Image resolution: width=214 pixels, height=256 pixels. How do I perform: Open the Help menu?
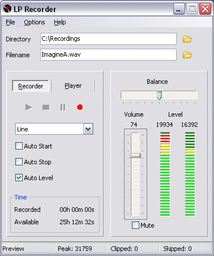(x=60, y=22)
